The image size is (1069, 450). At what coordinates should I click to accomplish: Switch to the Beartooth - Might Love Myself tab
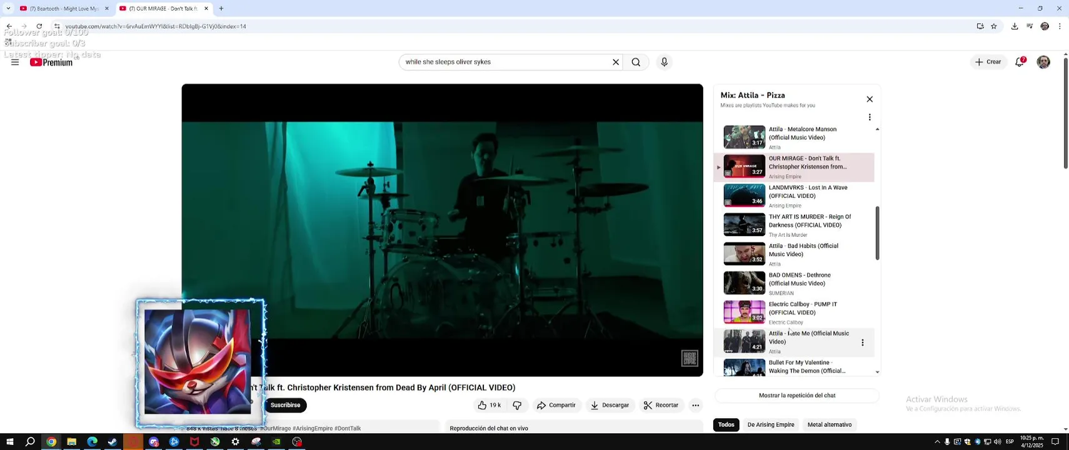65,9
